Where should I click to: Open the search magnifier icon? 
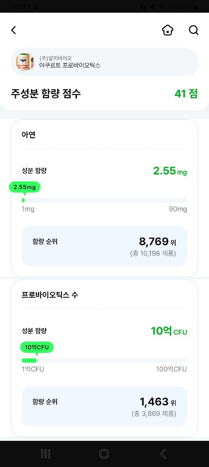(x=194, y=30)
